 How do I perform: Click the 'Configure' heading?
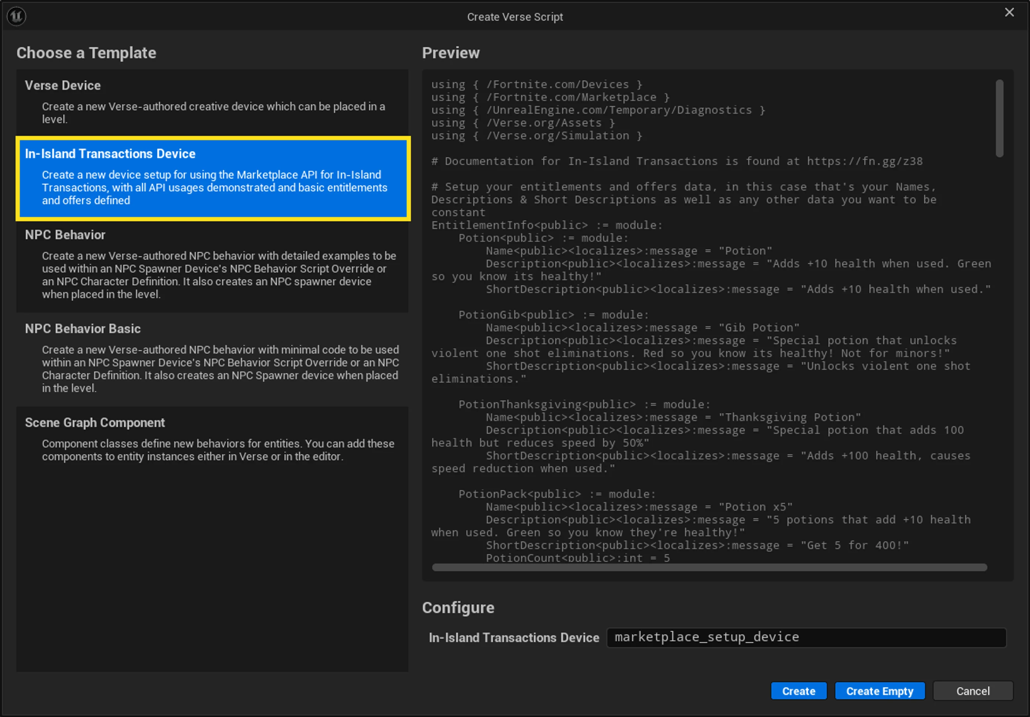pos(458,607)
